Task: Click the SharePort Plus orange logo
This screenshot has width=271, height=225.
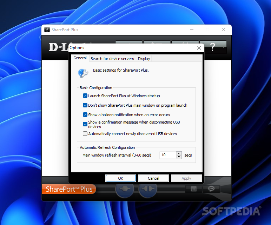Action: point(69,189)
